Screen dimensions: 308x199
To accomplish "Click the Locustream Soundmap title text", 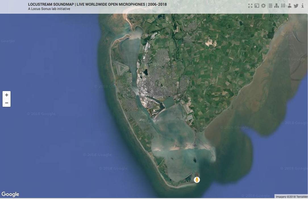I will pos(97,5).
